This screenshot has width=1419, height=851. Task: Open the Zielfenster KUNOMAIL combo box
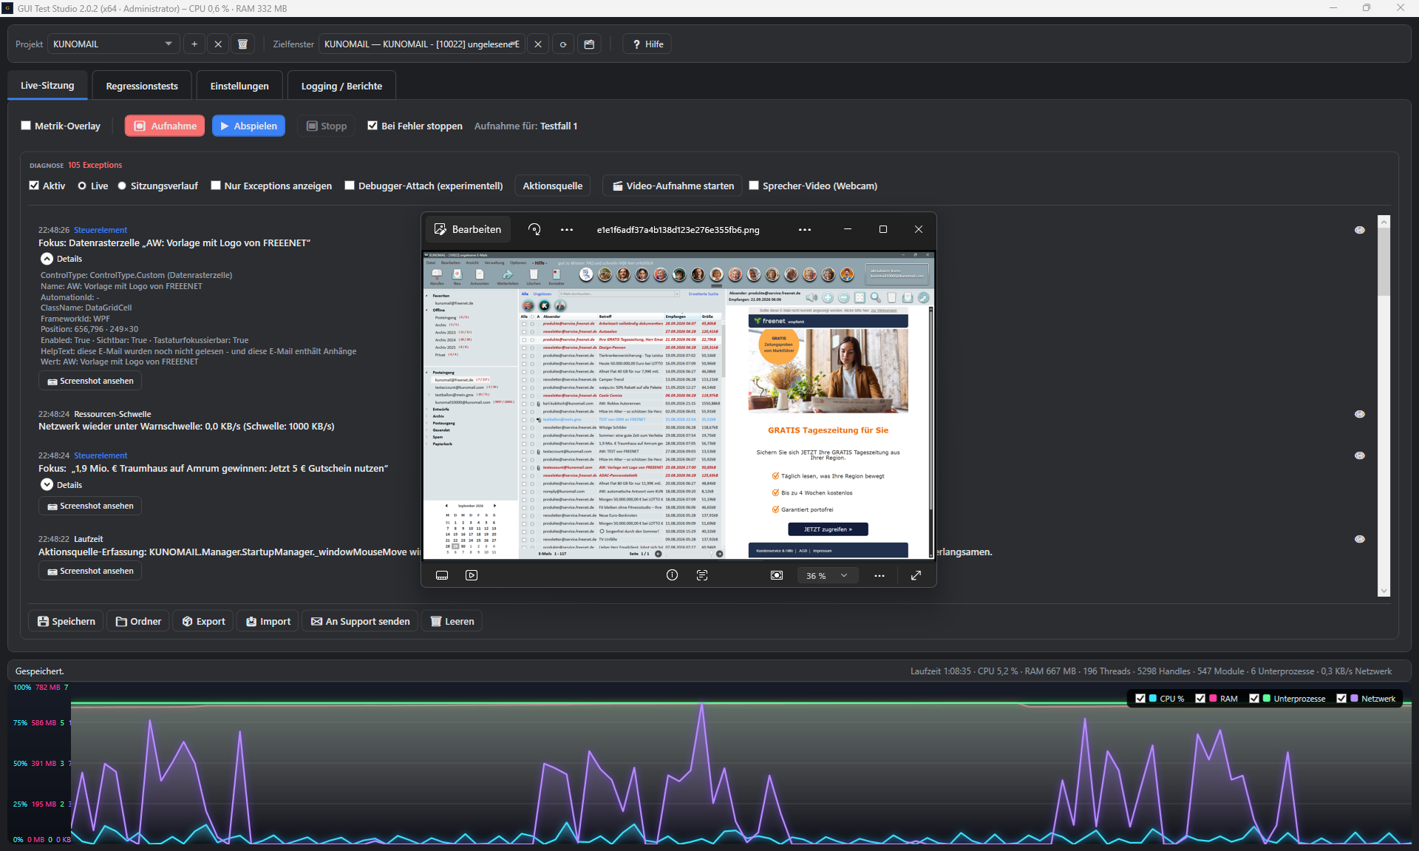(x=421, y=44)
